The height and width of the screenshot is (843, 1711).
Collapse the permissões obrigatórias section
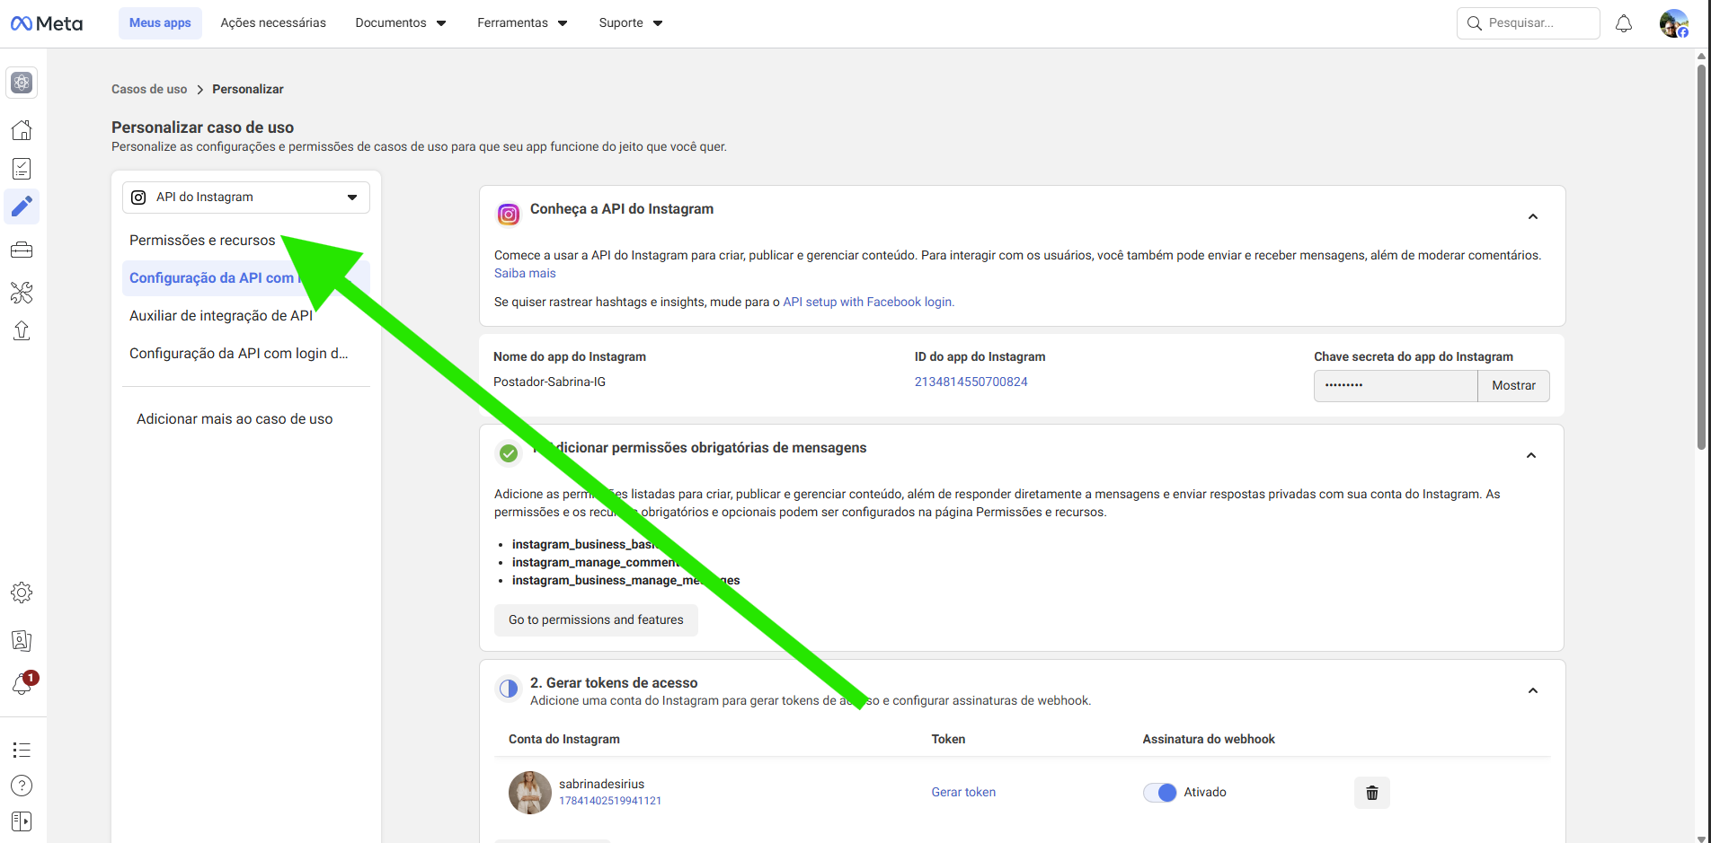1531,455
